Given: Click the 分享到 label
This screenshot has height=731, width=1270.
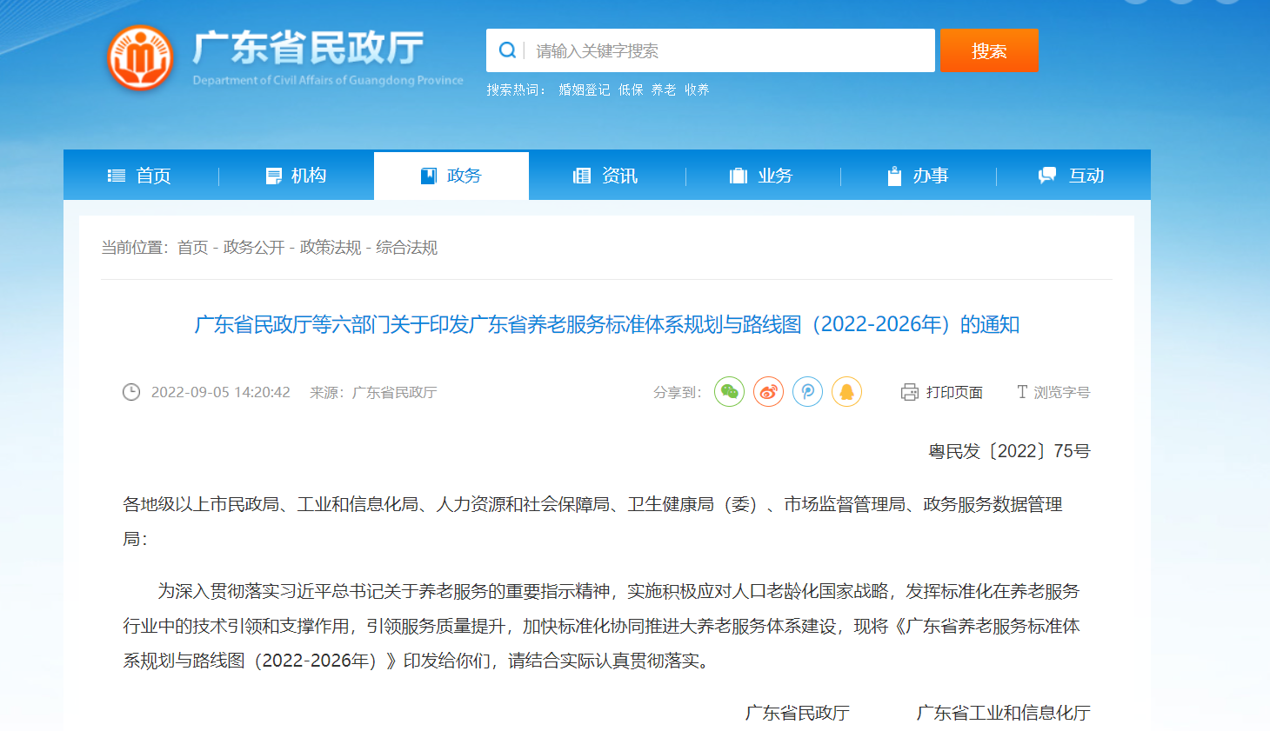Looking at the screenshot, I should 677,392.
